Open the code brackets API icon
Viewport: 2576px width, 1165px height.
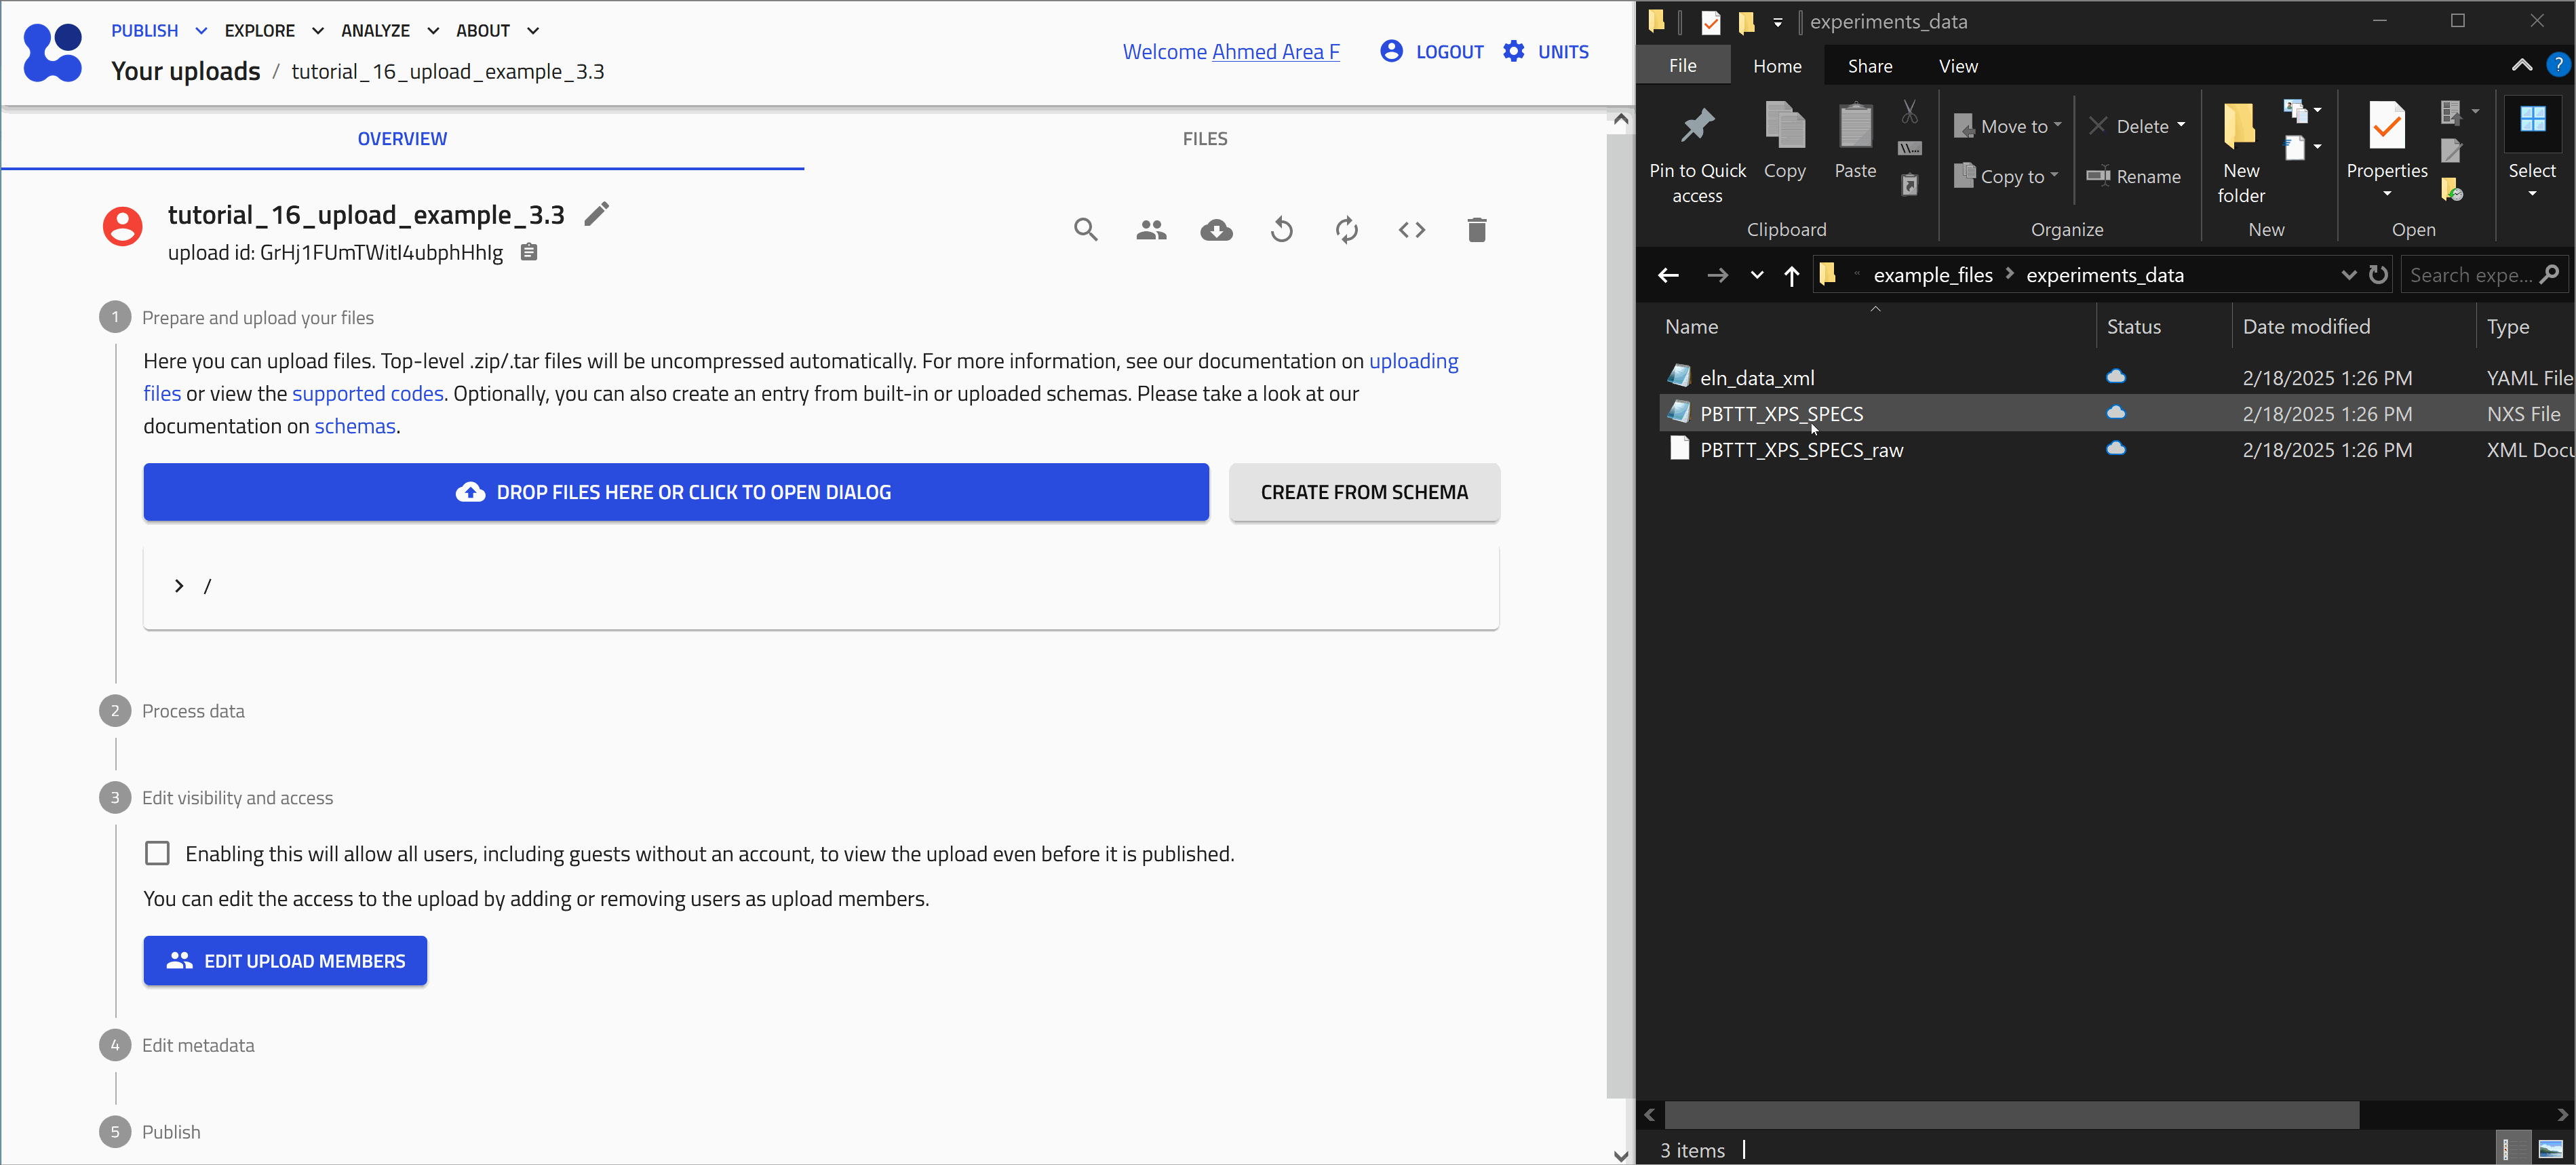pyautogui.click(x=1411, y=230)
